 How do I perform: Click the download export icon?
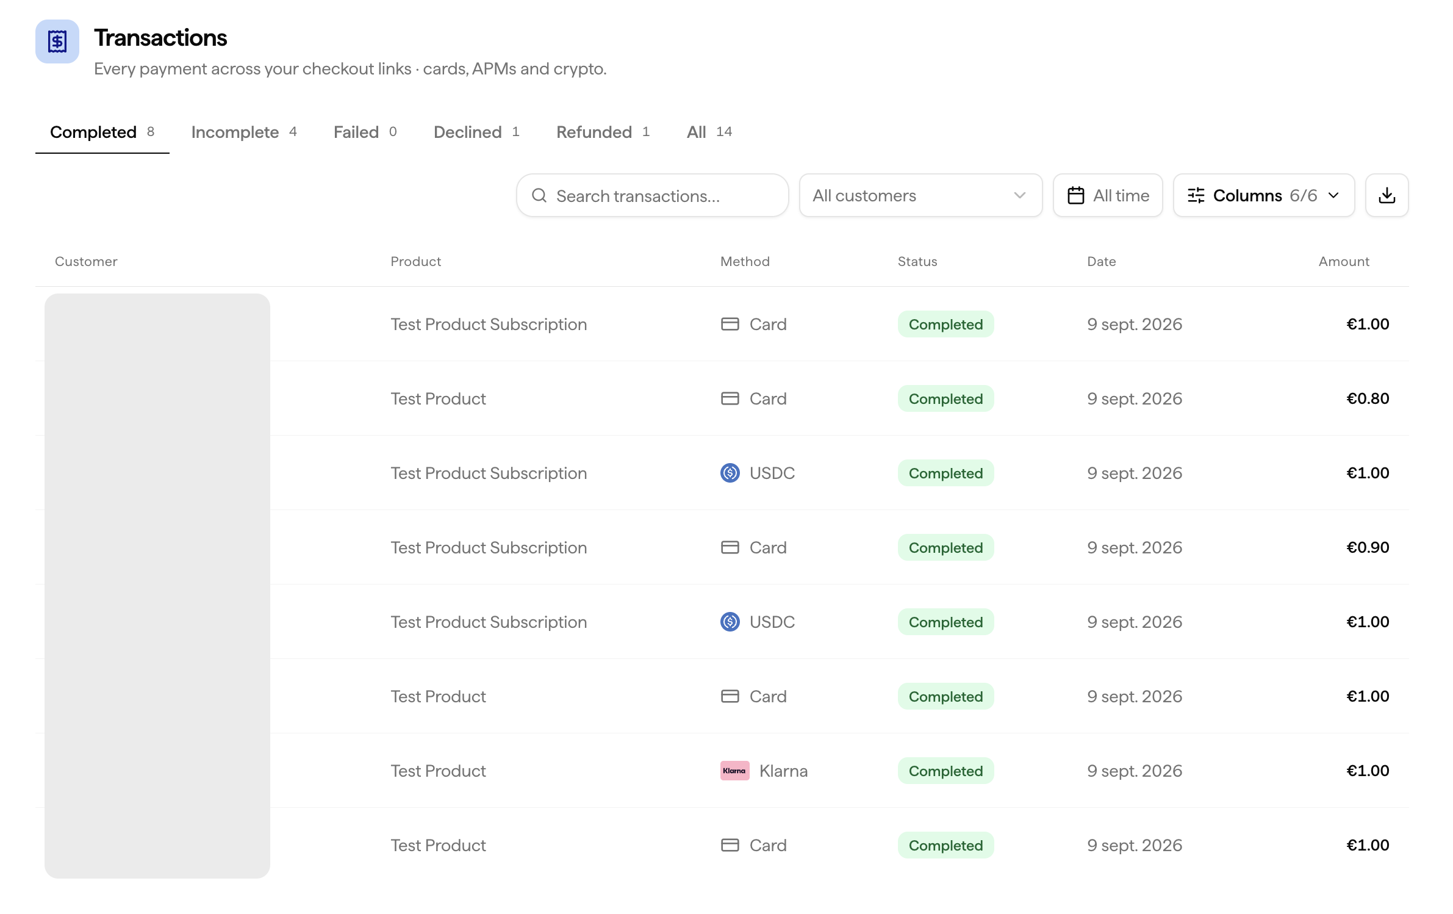1387,195
